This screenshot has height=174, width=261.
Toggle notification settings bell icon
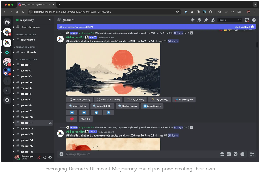[x=199, y=20]
